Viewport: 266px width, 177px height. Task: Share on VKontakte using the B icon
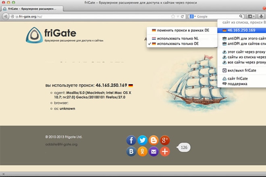(131, 152)
